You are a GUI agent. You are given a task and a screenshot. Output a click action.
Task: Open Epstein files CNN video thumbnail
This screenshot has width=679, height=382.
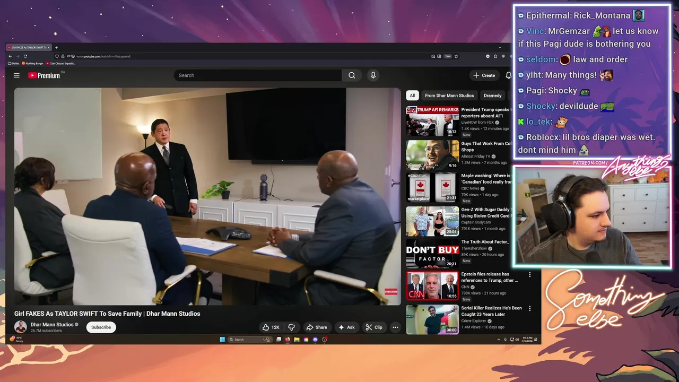click(432, 286)
